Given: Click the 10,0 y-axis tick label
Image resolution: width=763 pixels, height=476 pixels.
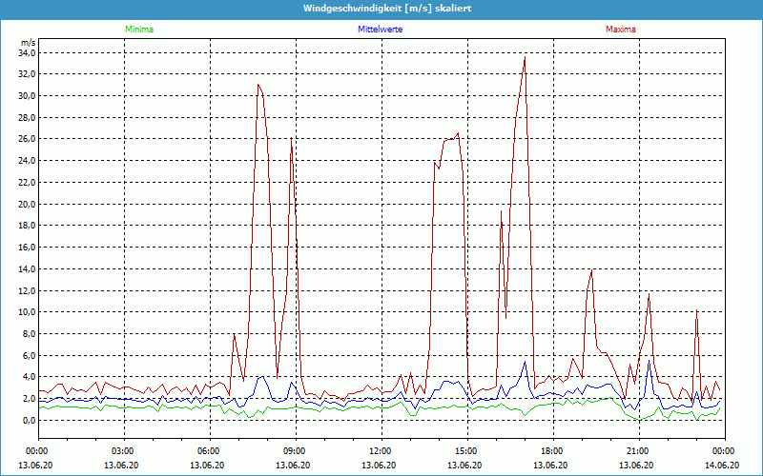Looking at the screenshot, I should (26, 312).
